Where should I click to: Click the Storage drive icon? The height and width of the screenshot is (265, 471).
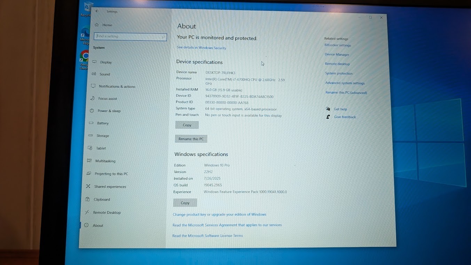[x=91, y=135]
